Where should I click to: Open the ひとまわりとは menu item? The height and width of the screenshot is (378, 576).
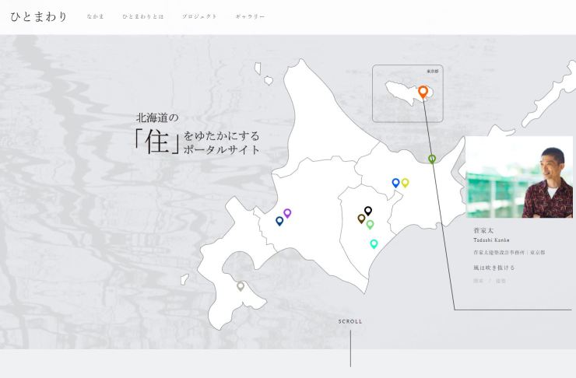coord(142,16)
